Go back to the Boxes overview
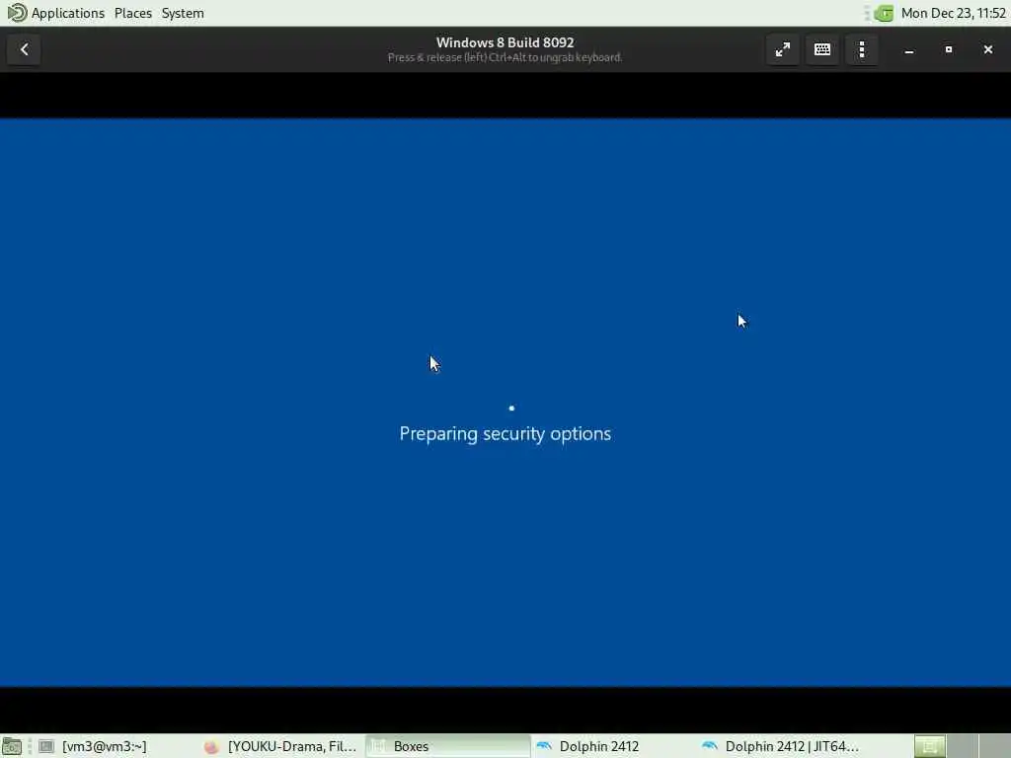 [24, 49]
